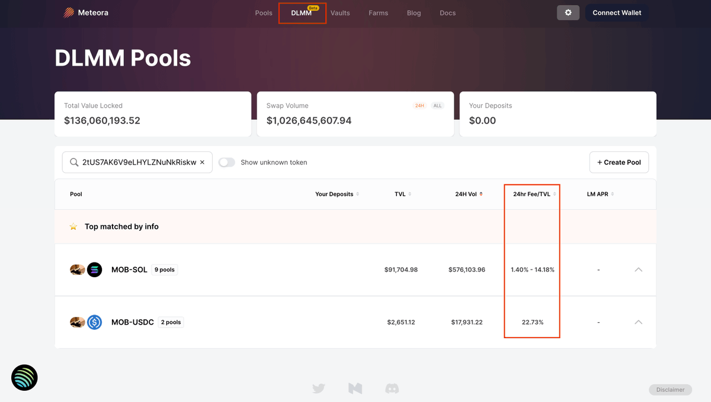Click the Connect Wallet button
The image size is (711, 402).
pyautogui.click(x=617, y=12)
